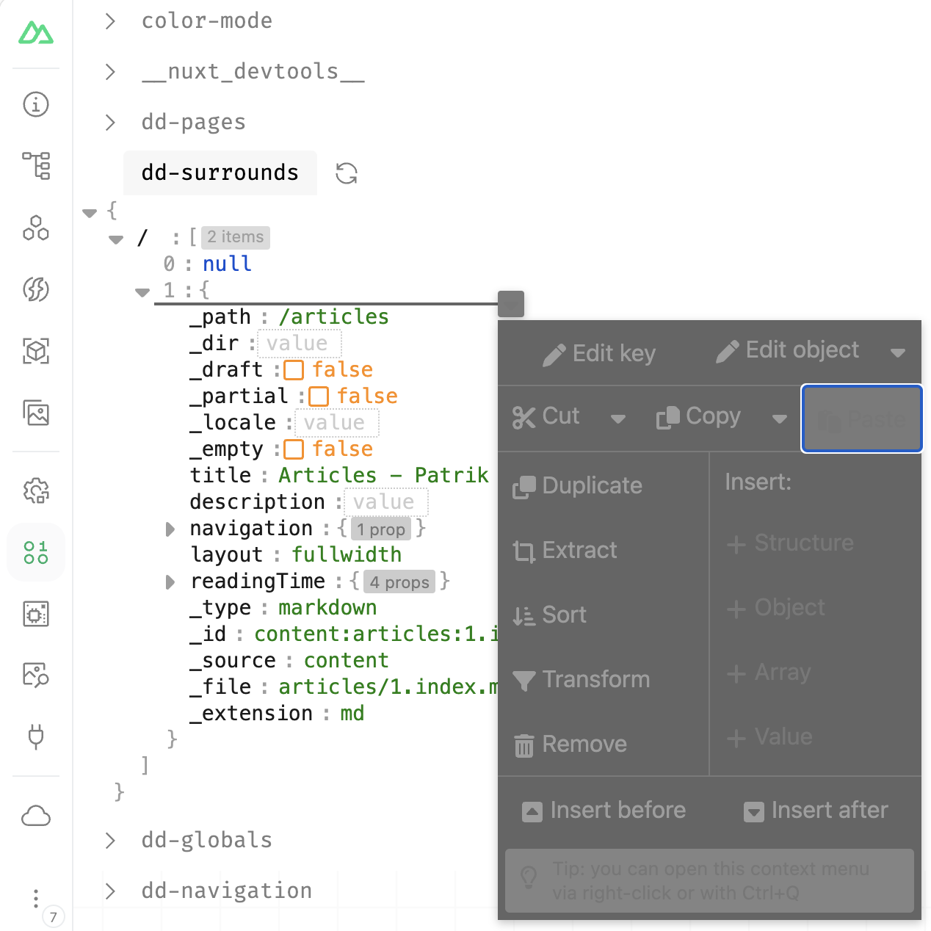Toggle the _empty false checkbox
Viewport: 931px width, 931px height.
click(293, 449)
